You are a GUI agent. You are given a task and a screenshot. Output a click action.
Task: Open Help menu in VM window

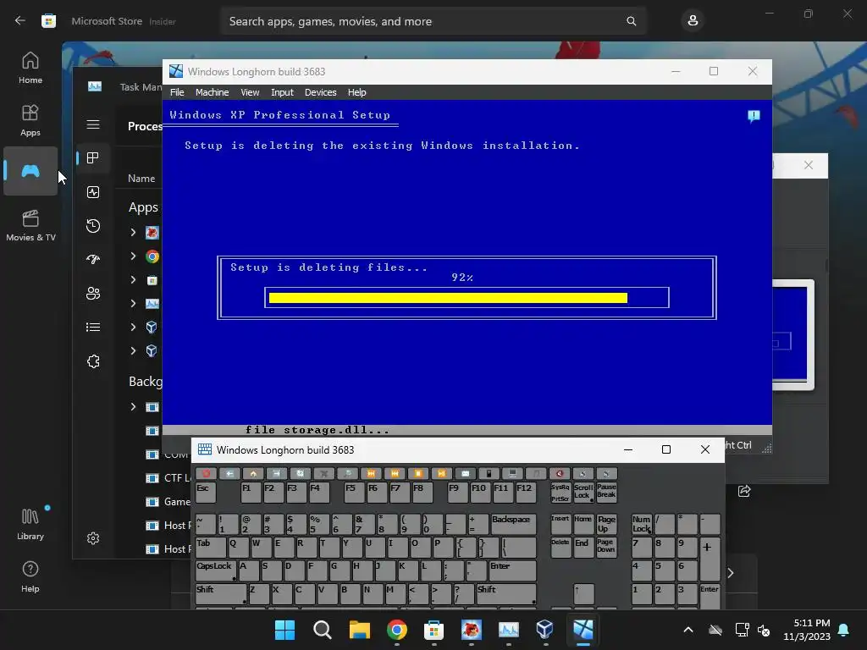tap(356, 92)
